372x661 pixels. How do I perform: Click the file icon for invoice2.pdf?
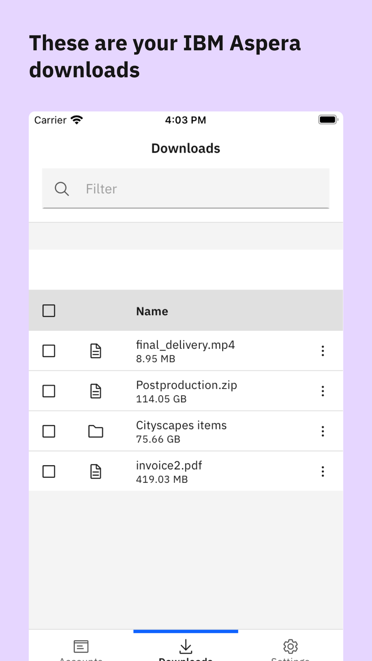coord(96,471)
